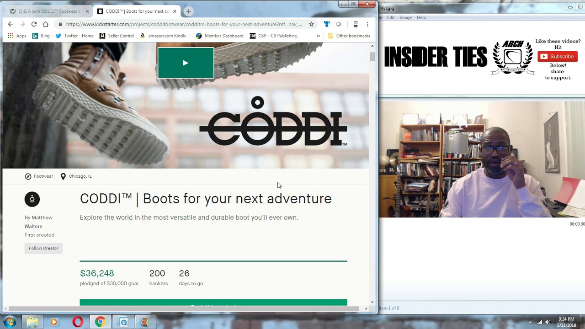Open the Twitter - Home bookmark
The width and height of the screenshot is (585, 329).
[x=74, y=36]
